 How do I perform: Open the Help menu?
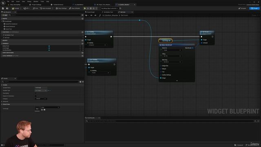(48, 2)
